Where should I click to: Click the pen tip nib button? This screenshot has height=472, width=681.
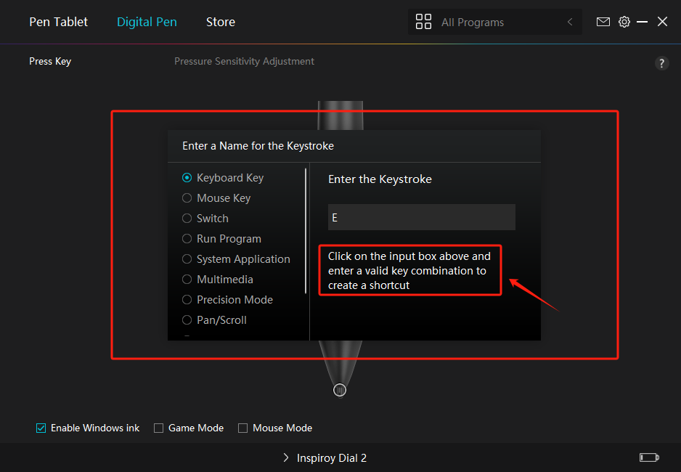point(340,390)
